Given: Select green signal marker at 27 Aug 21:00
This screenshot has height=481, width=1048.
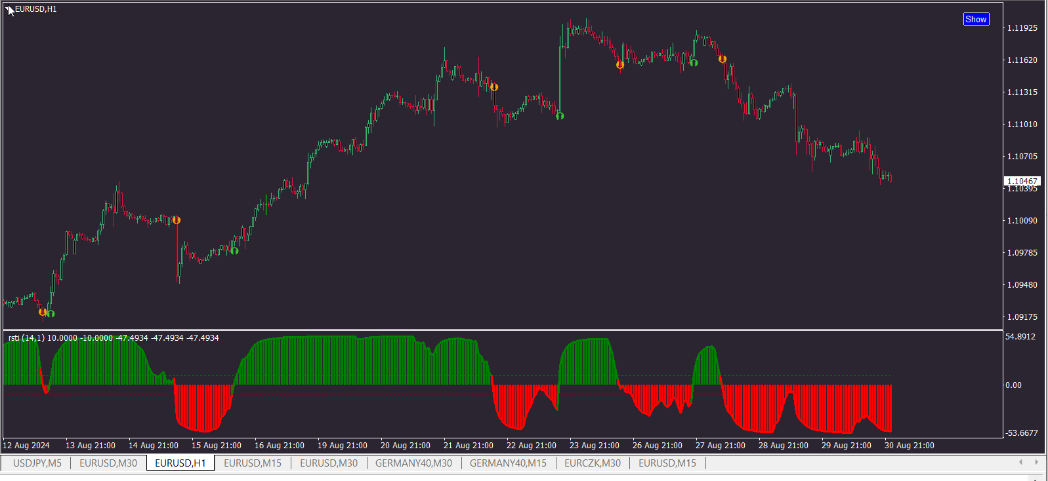Looking at the screenshot, I should (x=694, y=63).
